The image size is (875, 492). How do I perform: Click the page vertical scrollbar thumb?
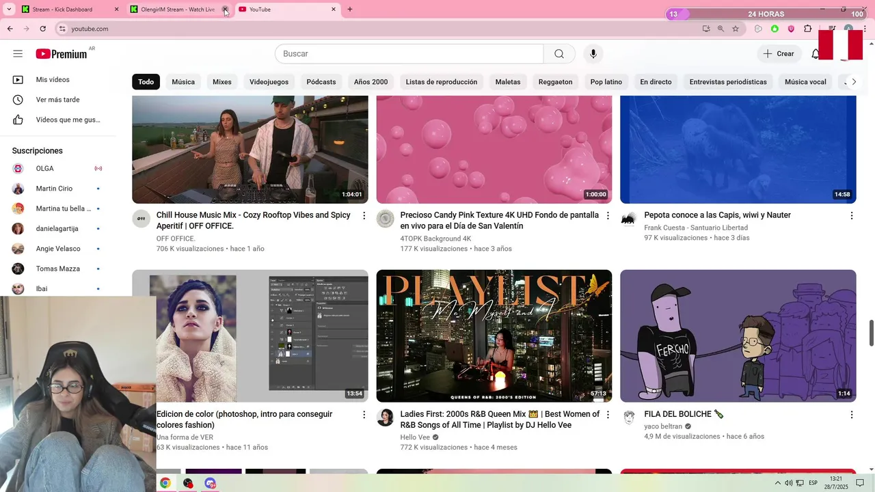[x=871, y=333]
